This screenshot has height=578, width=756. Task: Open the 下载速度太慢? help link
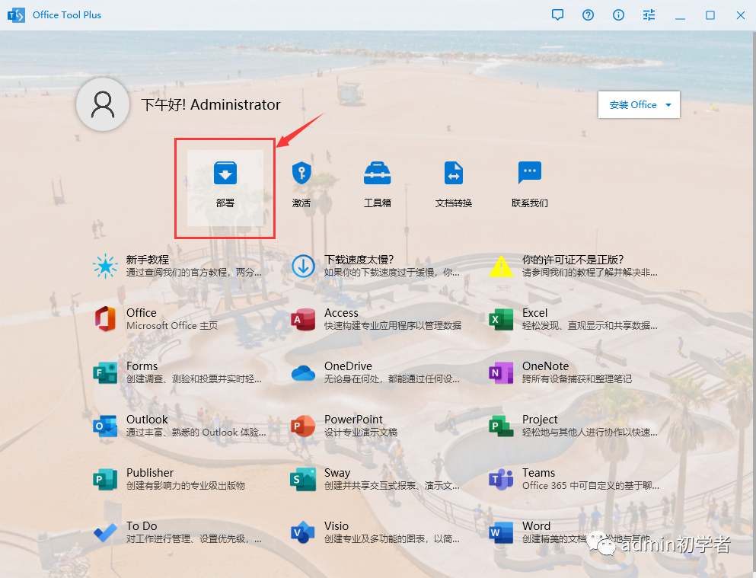[359, 260]
